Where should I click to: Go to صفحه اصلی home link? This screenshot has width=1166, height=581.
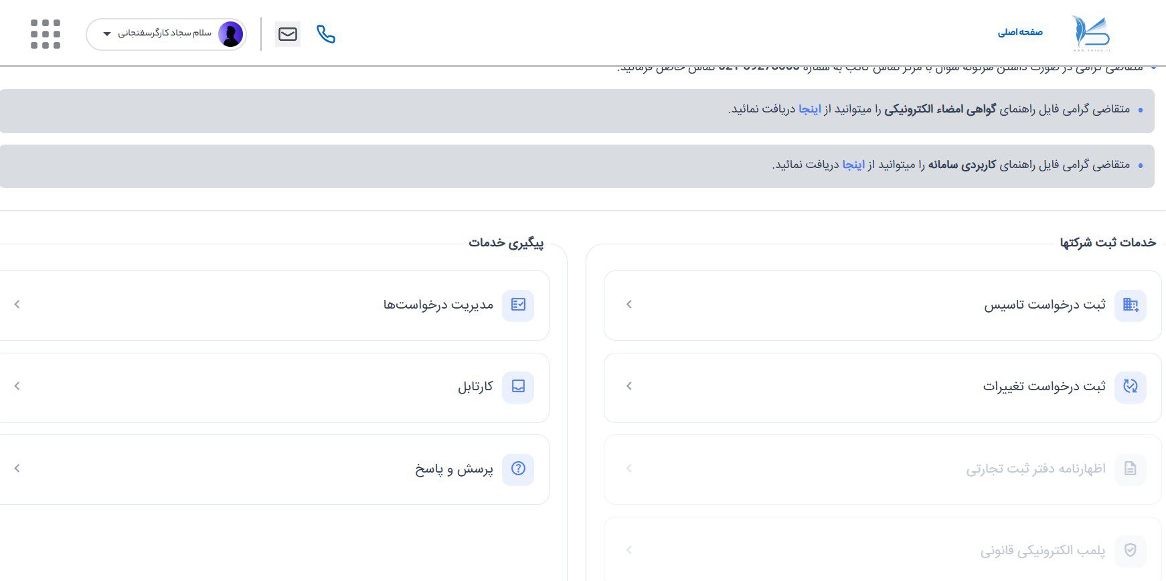point(1020,32)
